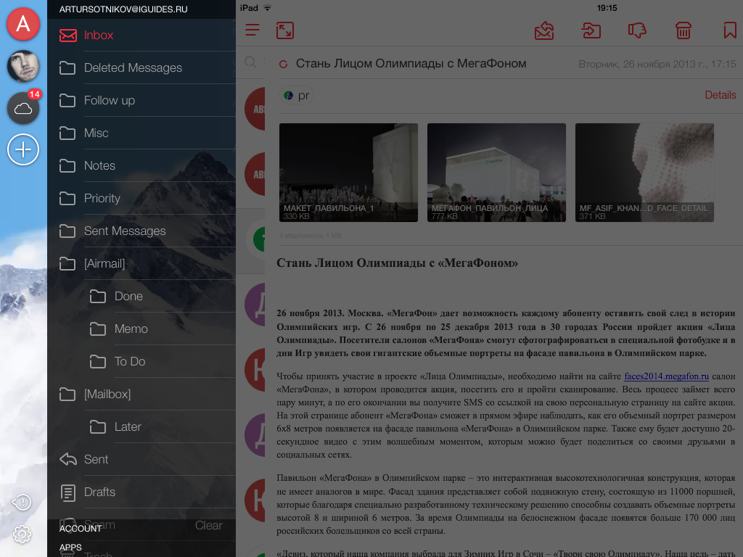Screen dimensions: 743x557
Task: Click the red refresh circle beside the subject
Action: coord(284,64)
